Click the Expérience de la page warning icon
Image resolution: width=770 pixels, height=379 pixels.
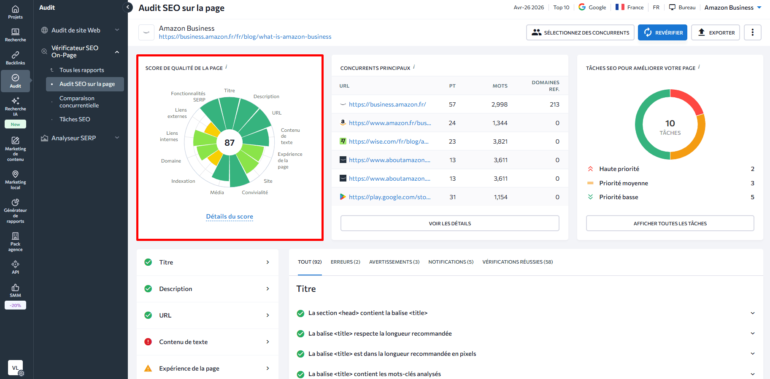tap(148, 368)
